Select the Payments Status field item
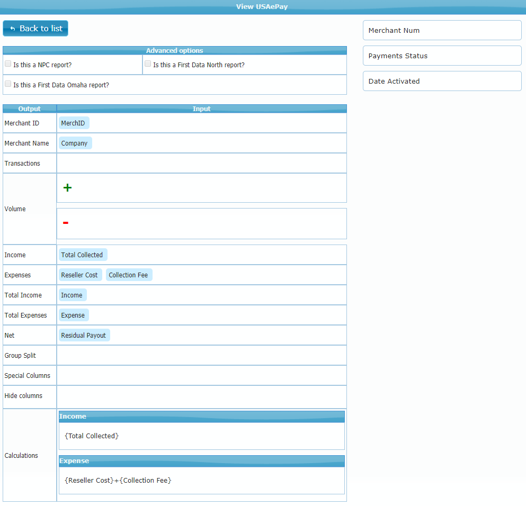526x506 pixels. click(442, 56)
